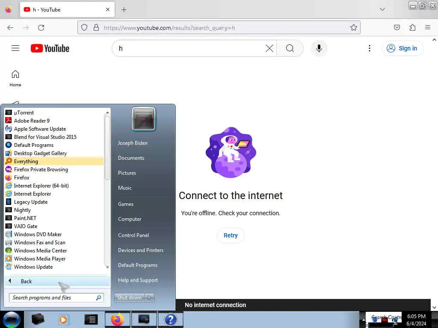
Task: Open Control Panel
Action: (x=133, y=235)
